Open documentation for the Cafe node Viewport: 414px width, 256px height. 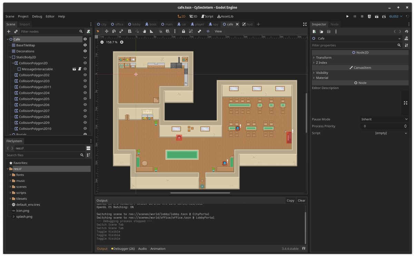pos(406,39)
